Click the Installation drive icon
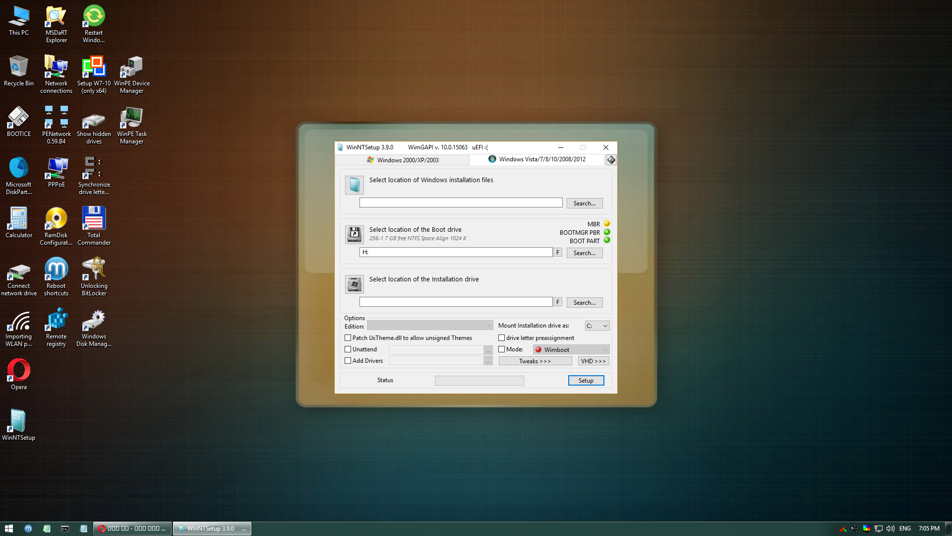The image size is (952, 536). click(354, 284)
